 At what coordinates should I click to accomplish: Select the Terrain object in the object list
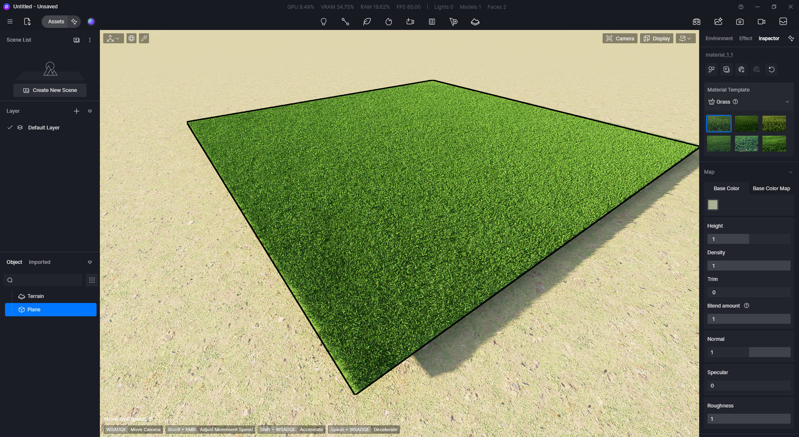tap(36, 296)
